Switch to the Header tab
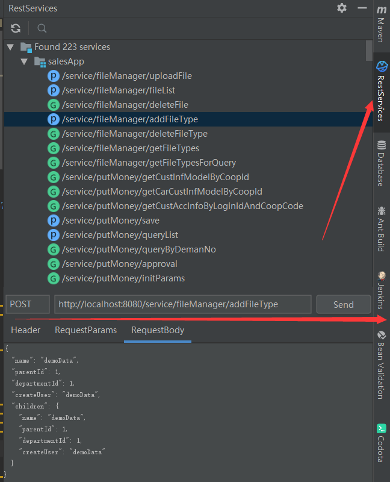390x482 pixels. [x=26, y=330]
